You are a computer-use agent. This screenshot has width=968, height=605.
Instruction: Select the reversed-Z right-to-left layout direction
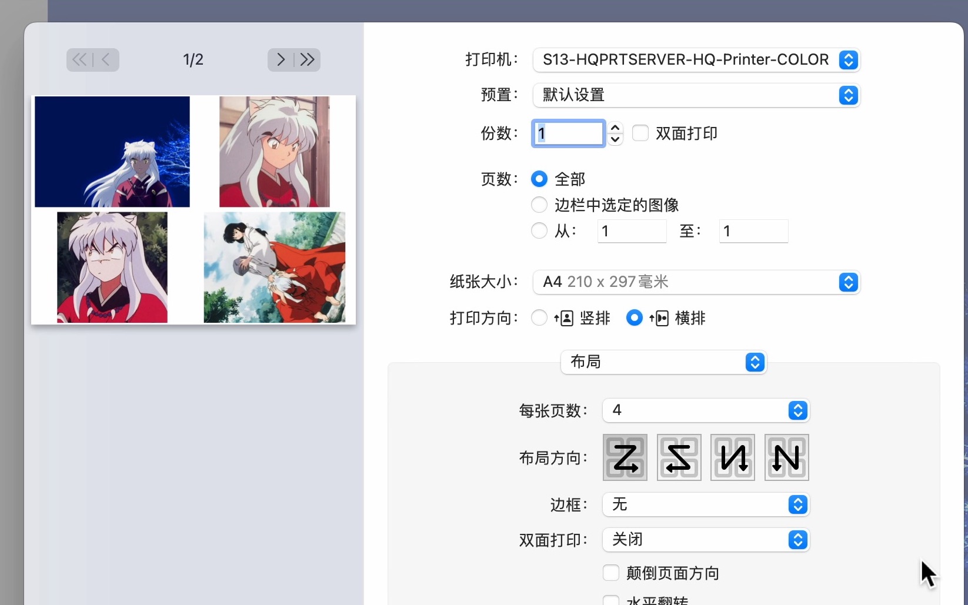(x=679, y=457)
